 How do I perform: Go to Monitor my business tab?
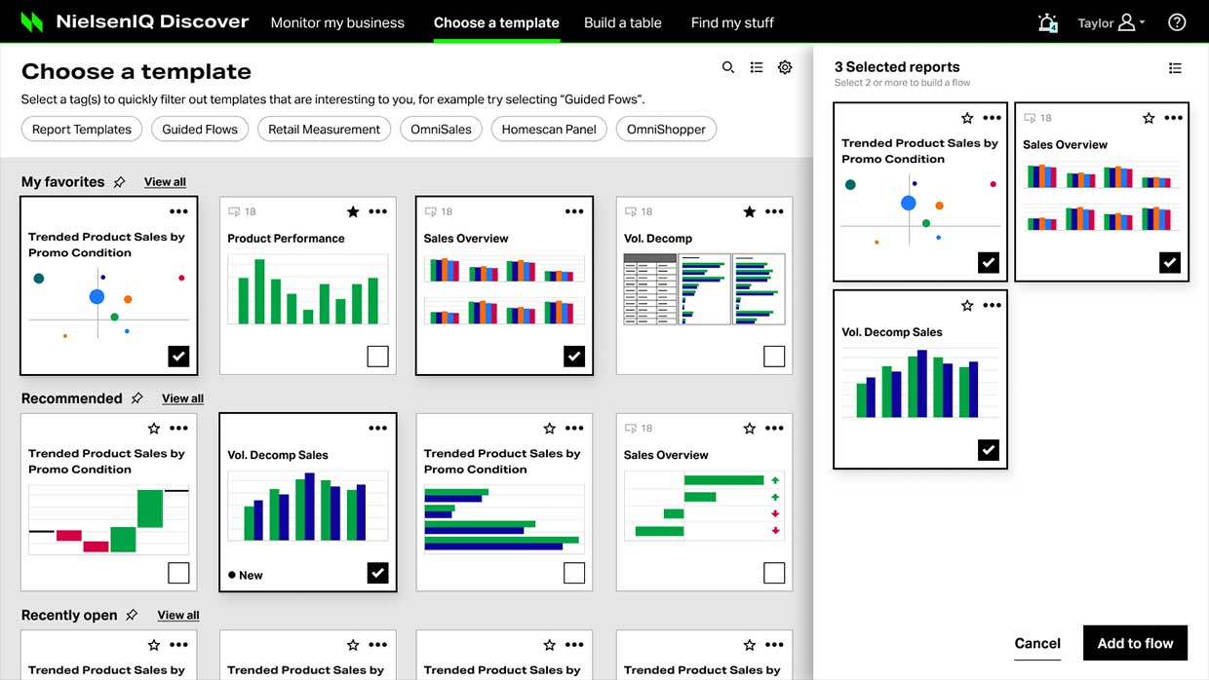coord(337,22)
